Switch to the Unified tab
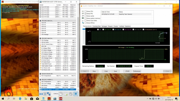 tap(121, 26)
